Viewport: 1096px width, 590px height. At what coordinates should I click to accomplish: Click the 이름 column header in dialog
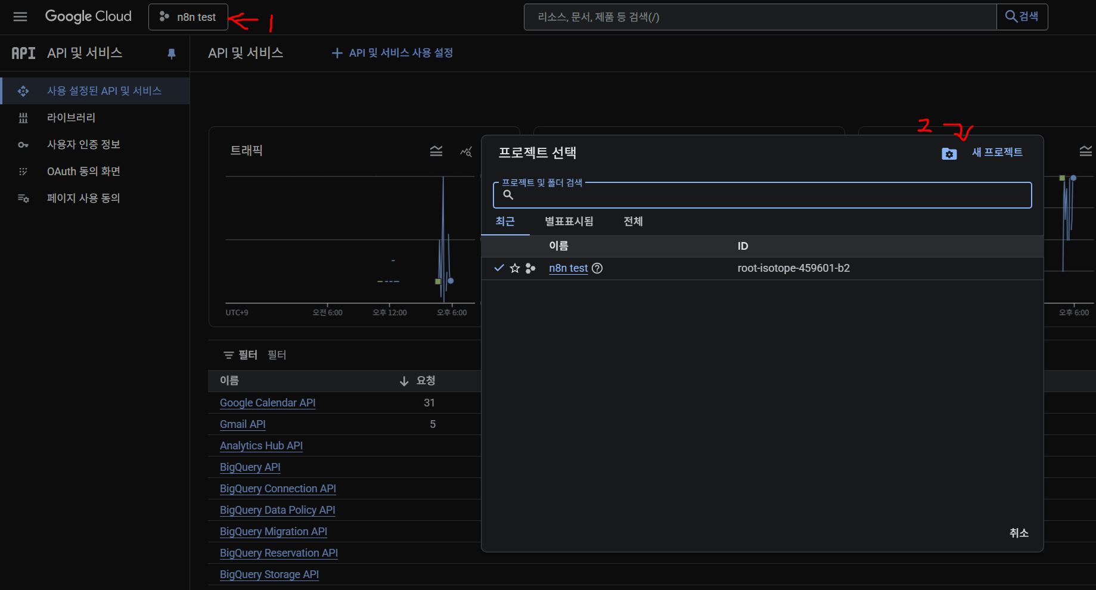pos(558,246)
